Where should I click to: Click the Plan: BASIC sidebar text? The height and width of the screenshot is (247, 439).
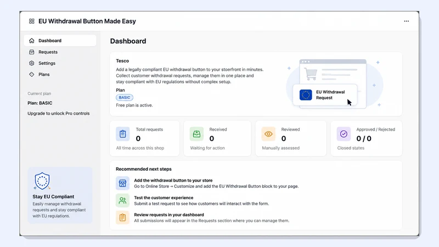pyautogui.click(x=40, y=103)
